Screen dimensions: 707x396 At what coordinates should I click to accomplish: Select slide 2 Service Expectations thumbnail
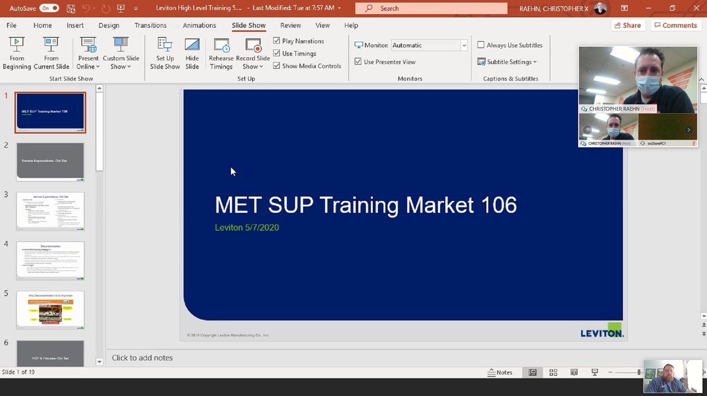[50, 161]
